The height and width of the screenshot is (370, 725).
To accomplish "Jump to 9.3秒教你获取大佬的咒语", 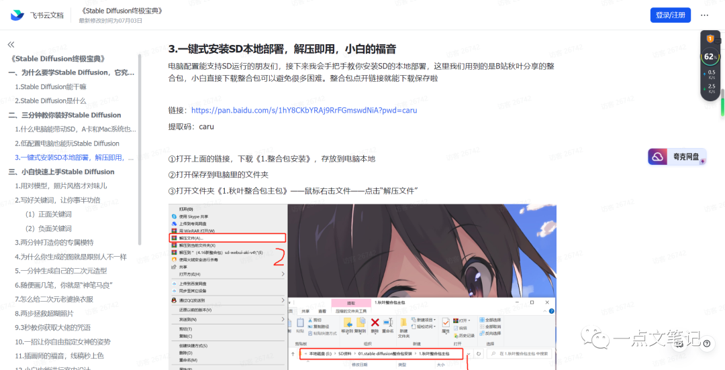I will point(52,328).
